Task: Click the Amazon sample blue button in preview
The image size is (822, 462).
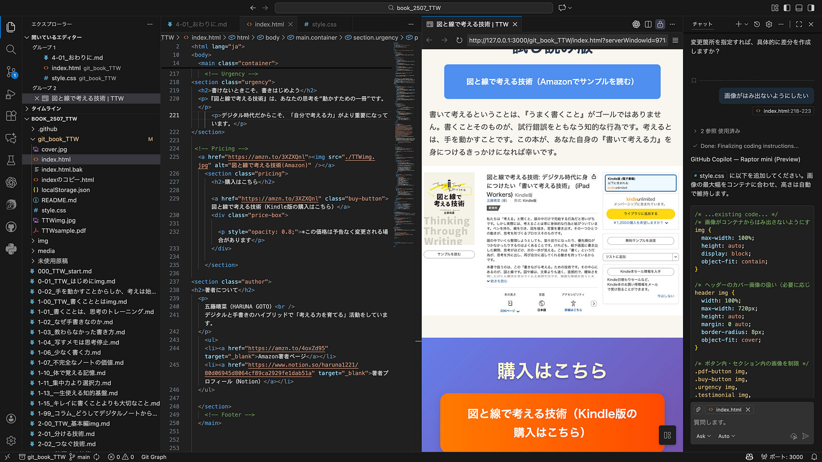Action: (552, 81)
